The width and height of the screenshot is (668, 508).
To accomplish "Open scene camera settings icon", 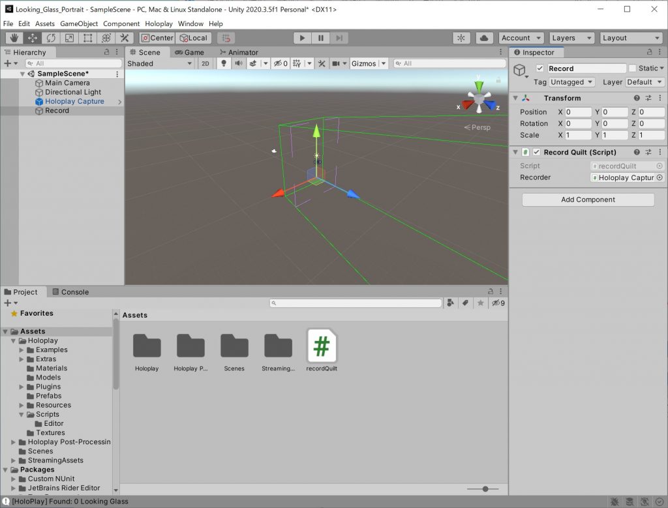I will pos(336,63).
